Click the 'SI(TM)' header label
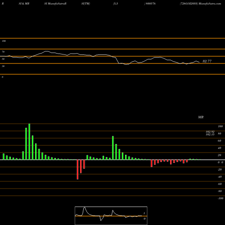 [85, 4]
